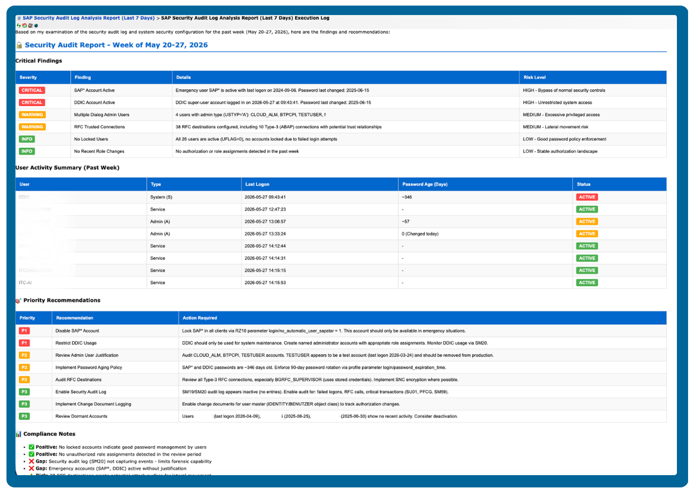Click the P3 badge for Review Dormant Accounts
The height and width of the screenshot is (493, 697).
24,417
